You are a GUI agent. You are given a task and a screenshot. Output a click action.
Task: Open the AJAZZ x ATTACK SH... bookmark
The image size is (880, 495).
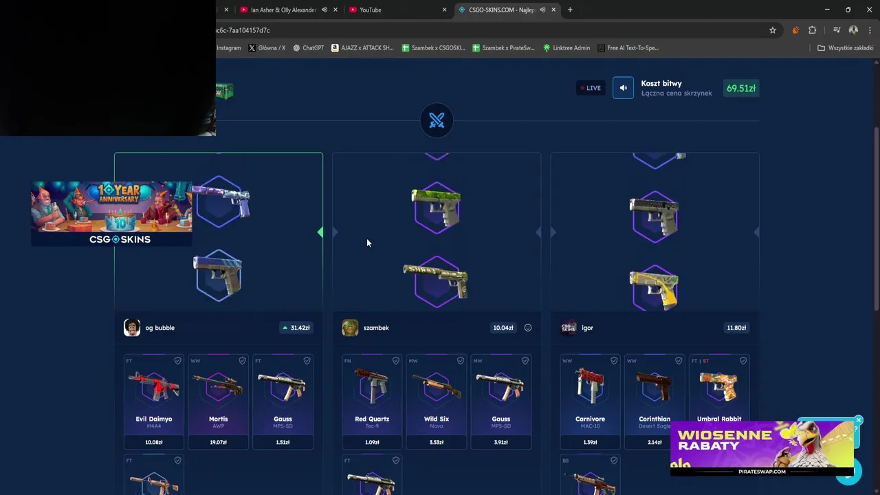(x=362, y=48)
